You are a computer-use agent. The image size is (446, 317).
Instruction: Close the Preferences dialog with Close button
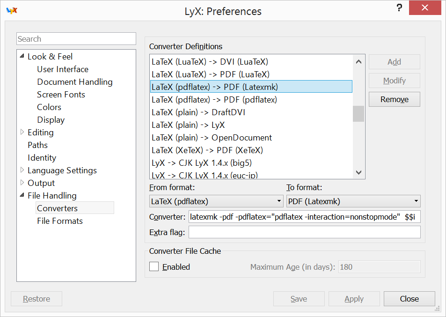409,299
